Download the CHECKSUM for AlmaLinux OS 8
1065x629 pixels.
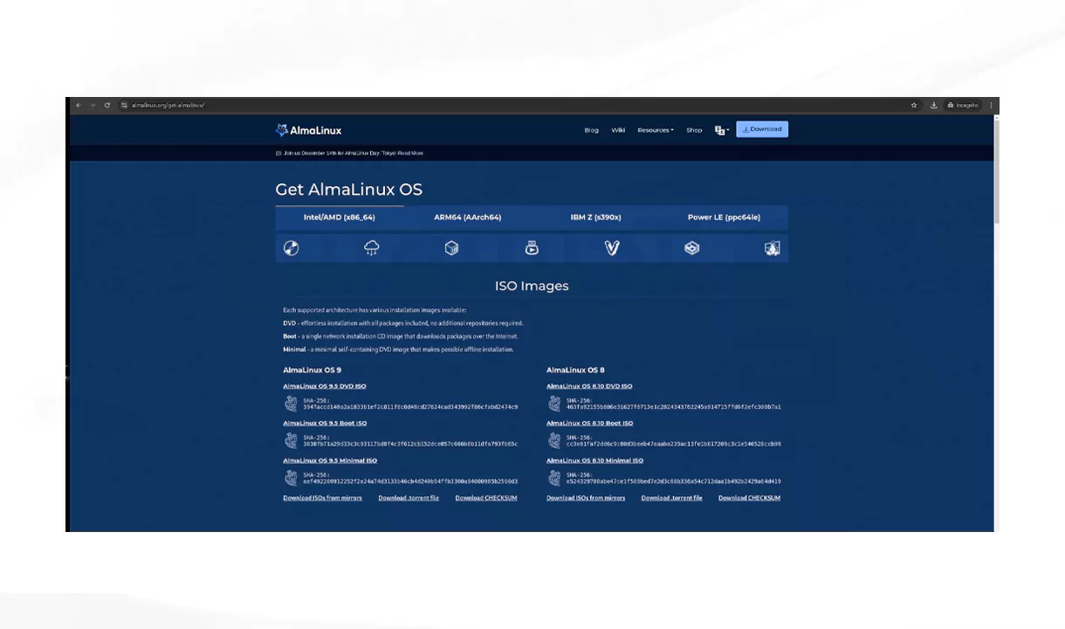click(x=749, y=498)
